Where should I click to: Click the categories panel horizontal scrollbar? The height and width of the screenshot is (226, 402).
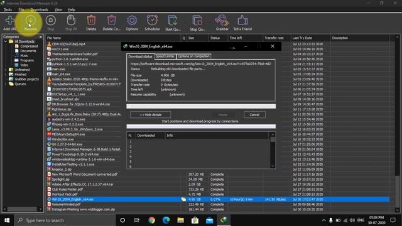[x=23, y=209]
